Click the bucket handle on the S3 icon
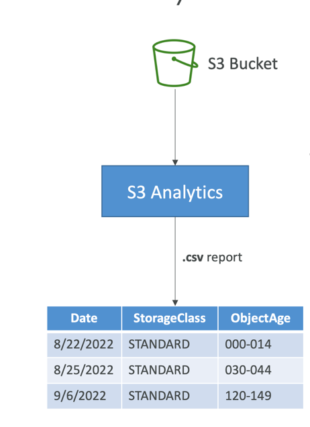The image size is (310, 427). pyautogui.click(x=185, y=62)
